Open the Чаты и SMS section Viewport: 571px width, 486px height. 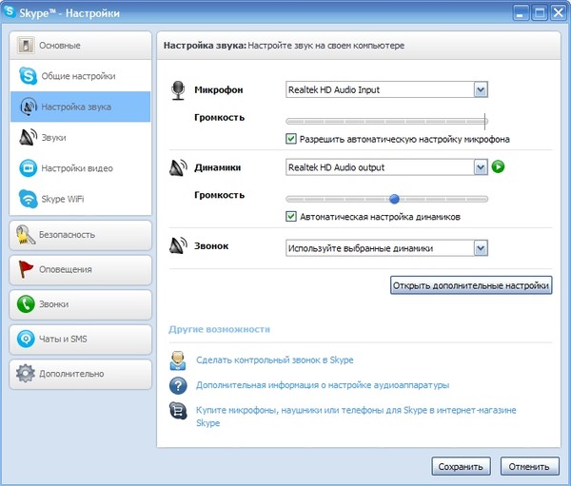click(x=81, y=339)
